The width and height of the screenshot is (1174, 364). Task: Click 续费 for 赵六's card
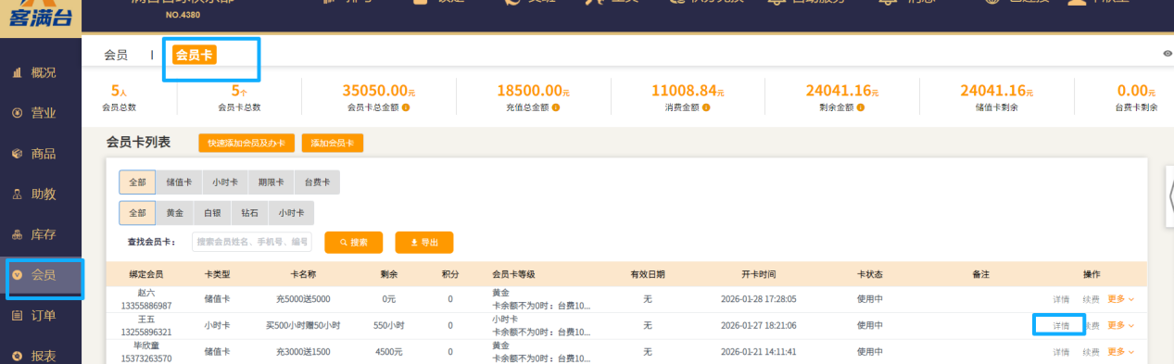pyautogui.click(x=1091, y=299)
